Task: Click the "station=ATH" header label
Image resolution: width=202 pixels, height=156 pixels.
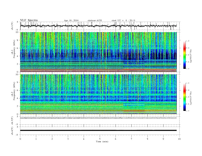Action: [95, 20]
